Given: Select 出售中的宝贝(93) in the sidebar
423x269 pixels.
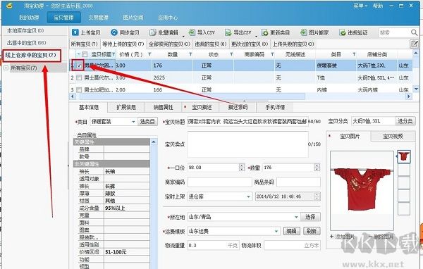Looking at the screenshot, I should 27,43.
